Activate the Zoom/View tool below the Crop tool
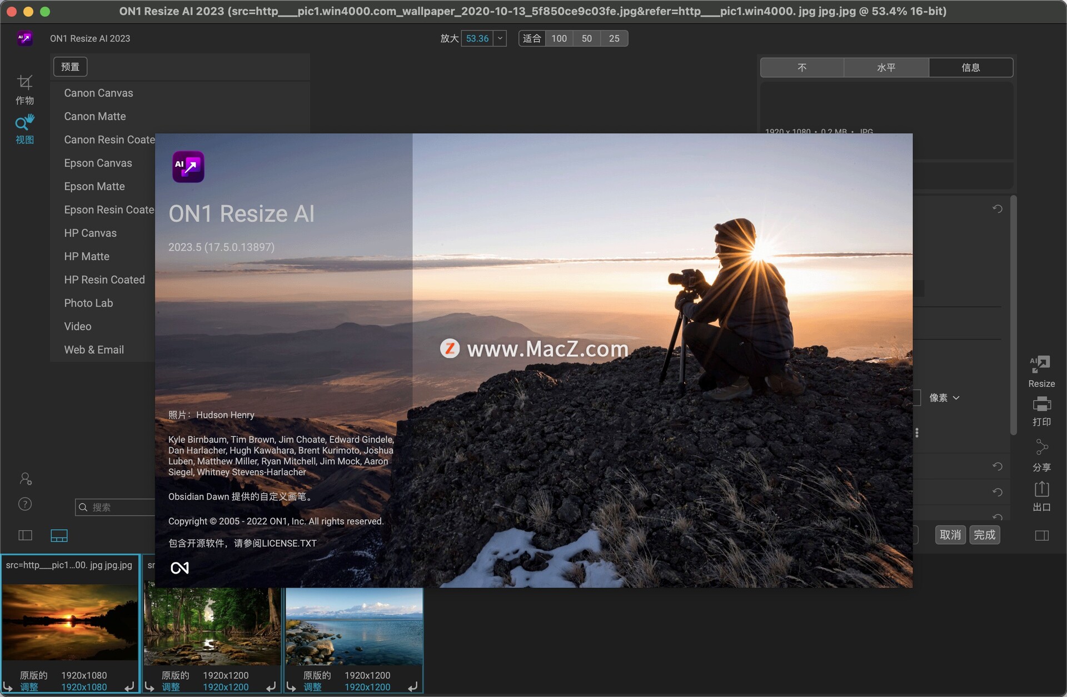 [x=24, y=123]
